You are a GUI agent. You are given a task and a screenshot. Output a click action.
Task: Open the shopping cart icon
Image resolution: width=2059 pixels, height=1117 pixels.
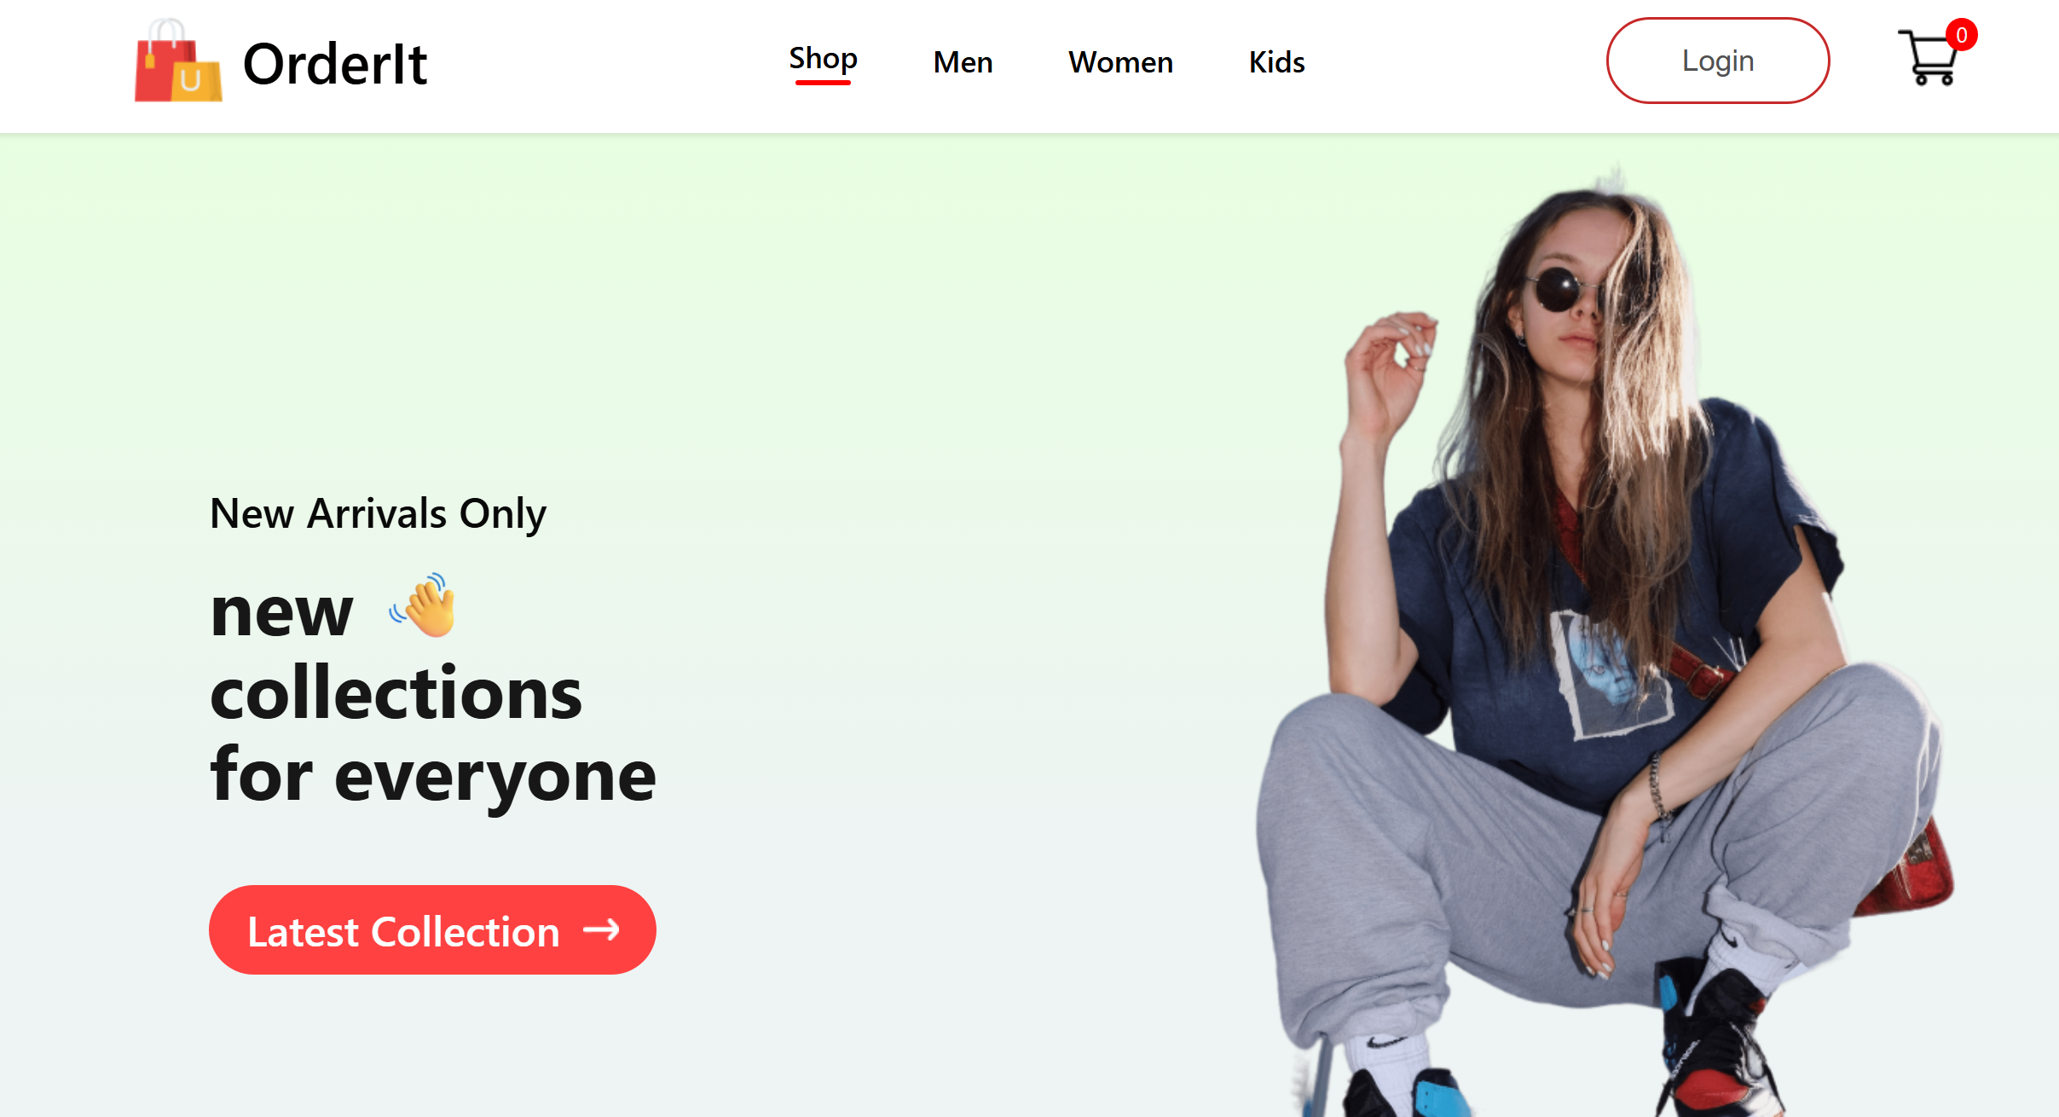(1929, 58)
